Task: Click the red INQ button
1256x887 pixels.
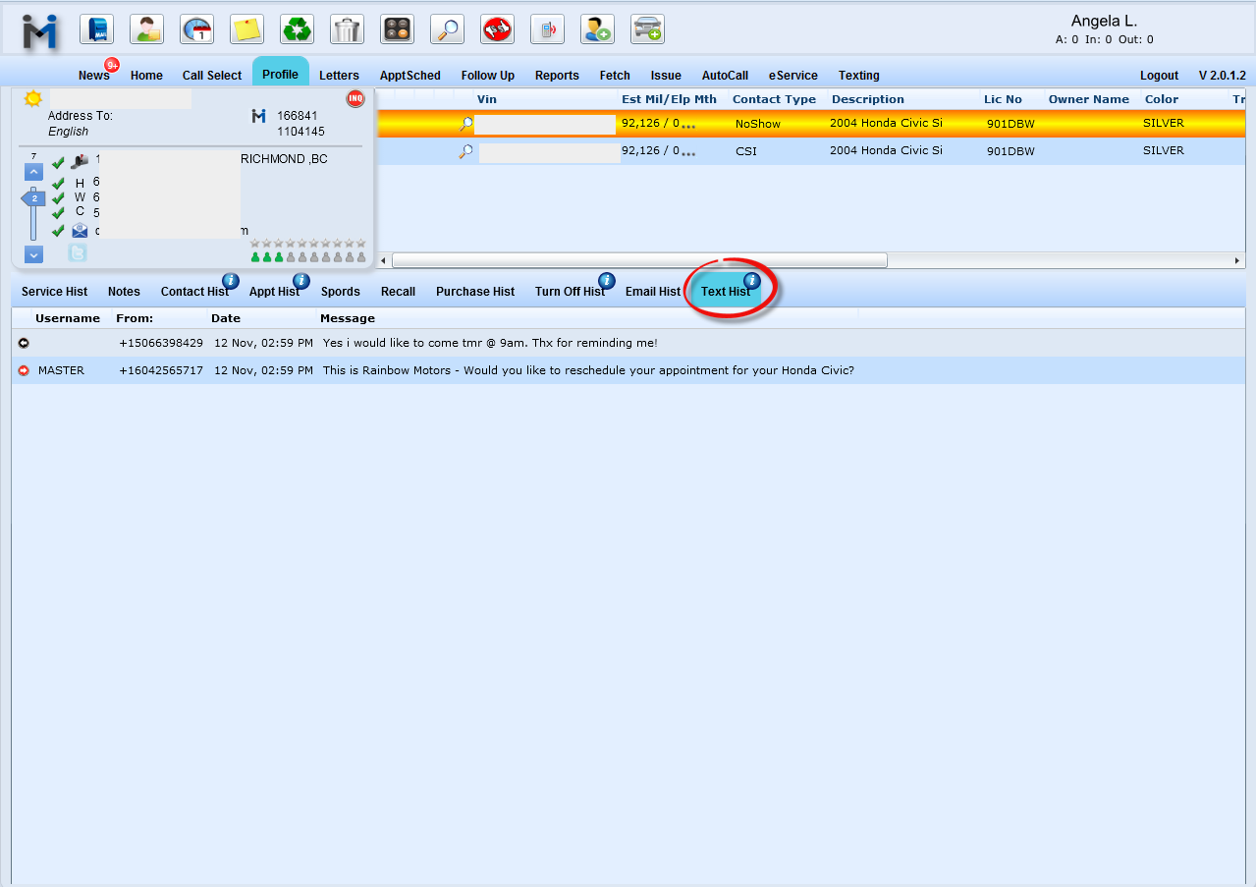Action: 355,99
